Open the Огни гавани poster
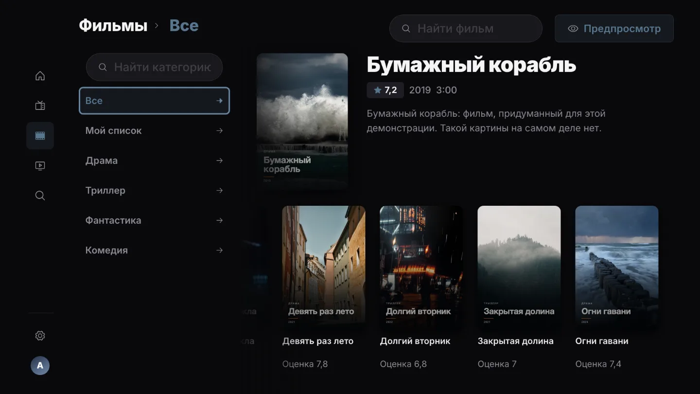 click(617, 265)
